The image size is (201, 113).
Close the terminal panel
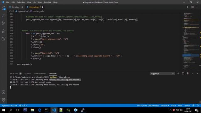click(x=197, y=73)
